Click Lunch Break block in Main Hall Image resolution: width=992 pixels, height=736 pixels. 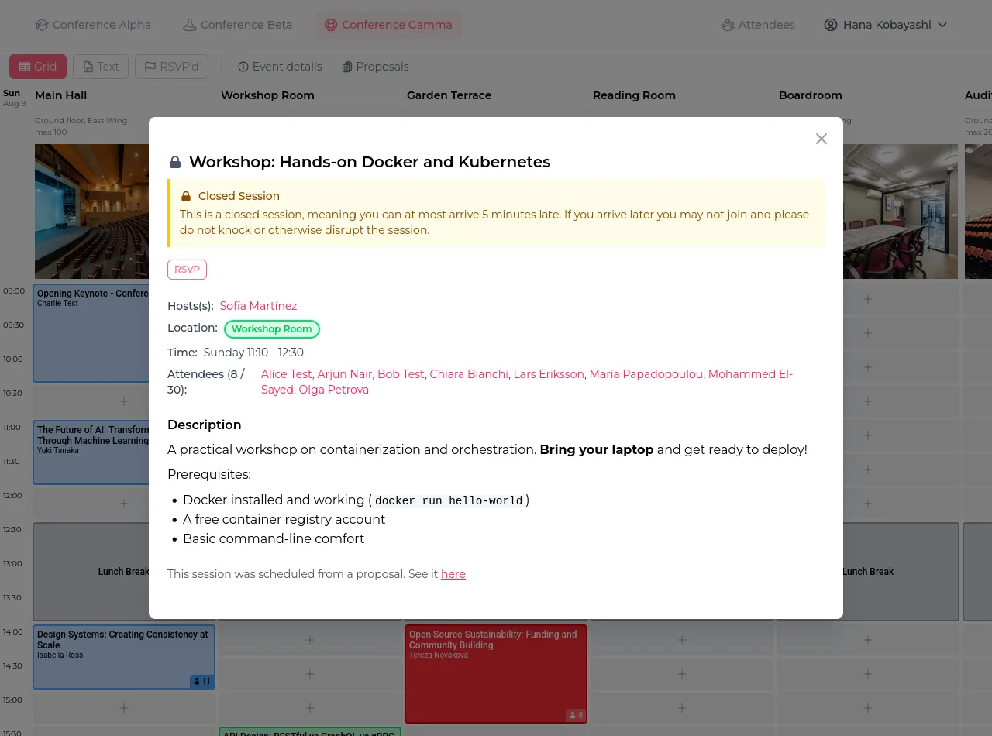[x=91, y=572]
